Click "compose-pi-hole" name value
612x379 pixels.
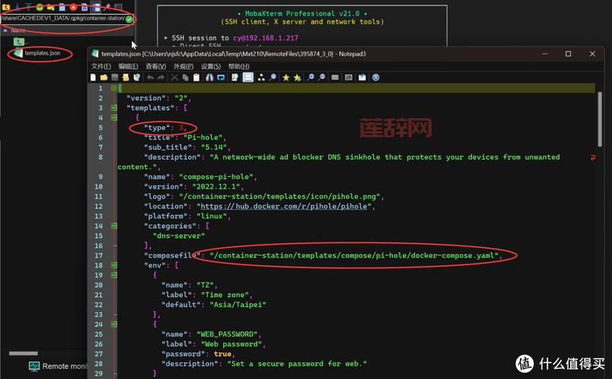tap(216, 177)
